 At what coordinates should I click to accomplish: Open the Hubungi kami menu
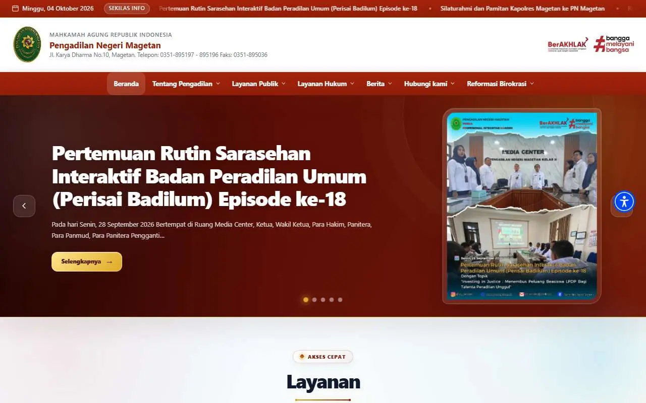click(429, 84)
